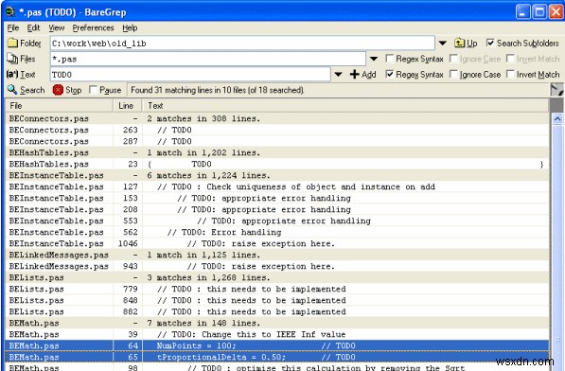Click in the Text search input field
This screenshot has width=565, height=371.
(x=190, y=74)
